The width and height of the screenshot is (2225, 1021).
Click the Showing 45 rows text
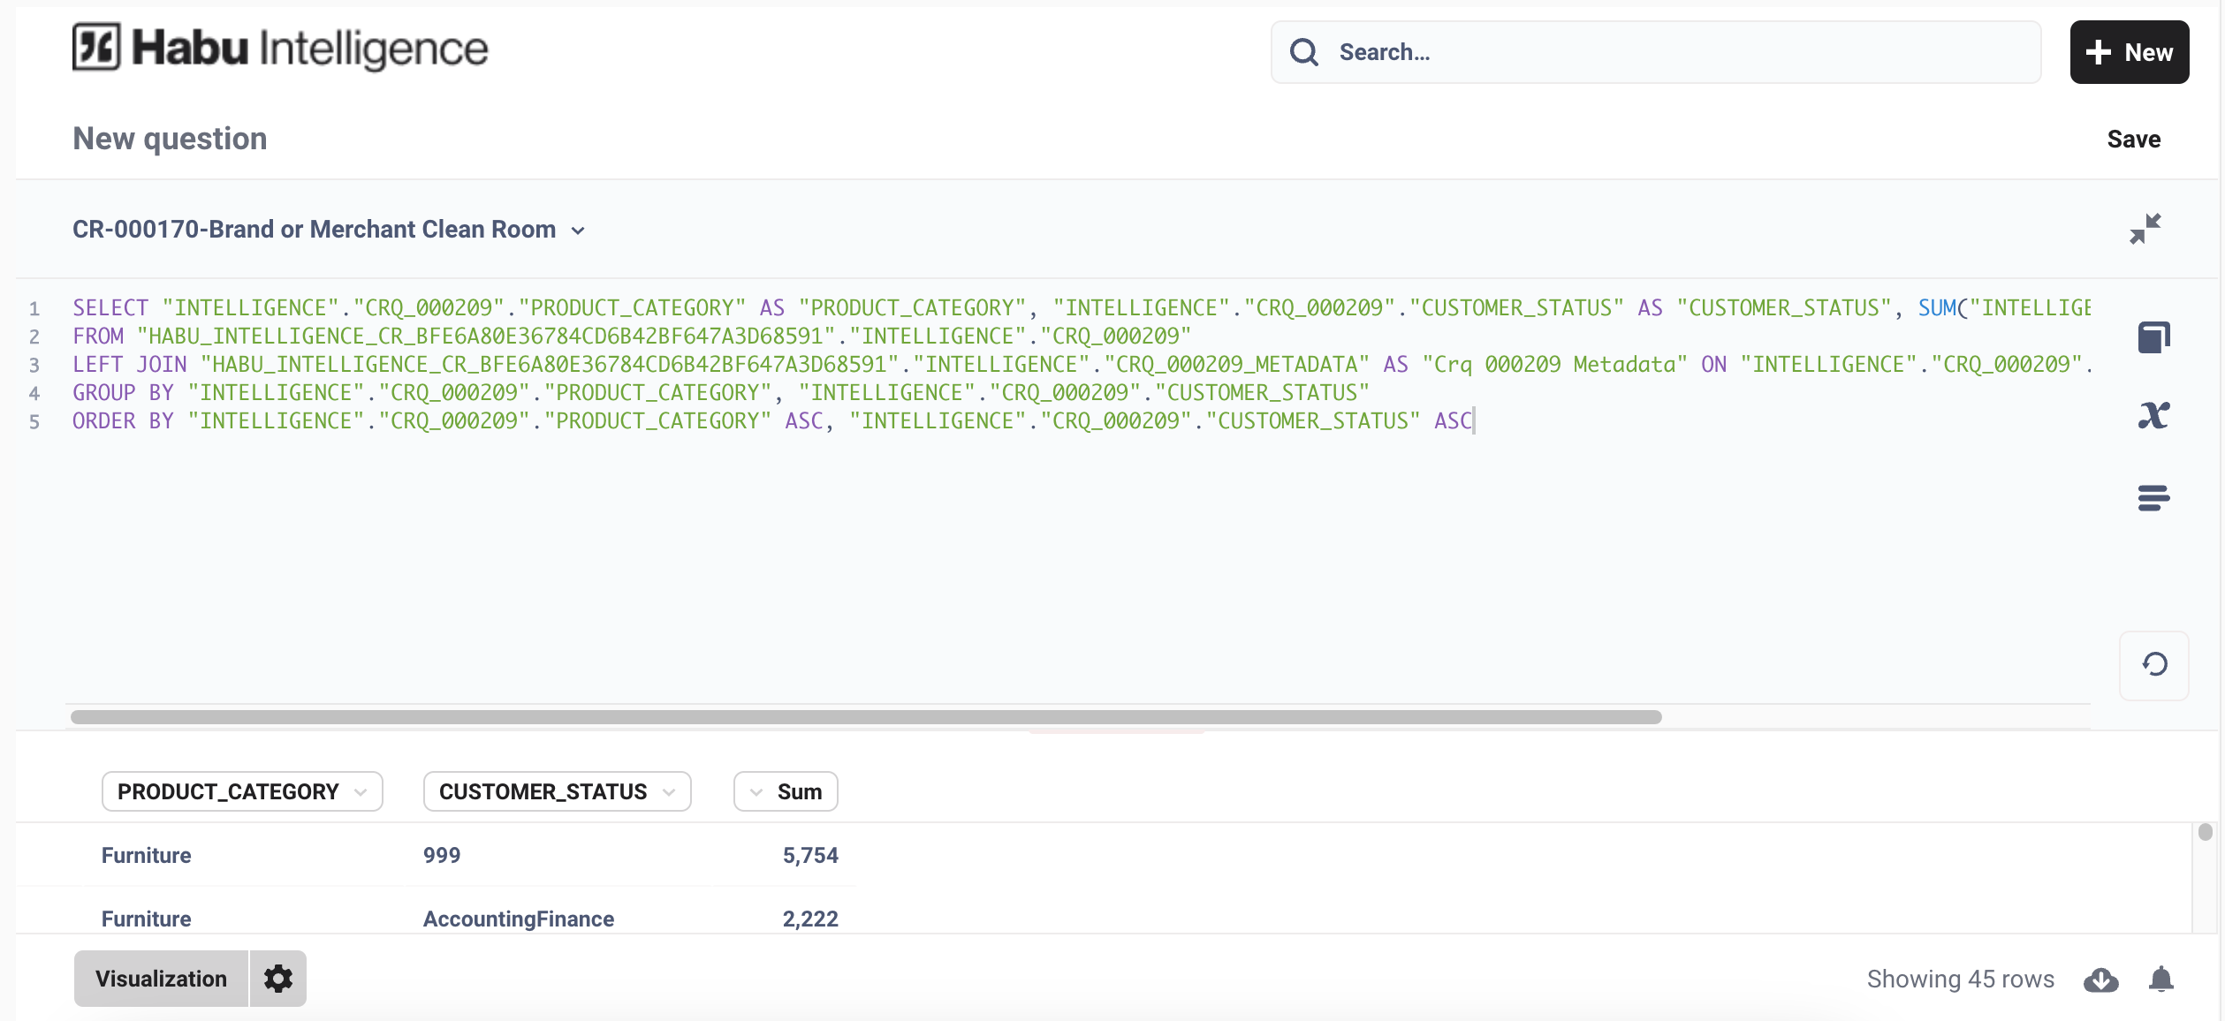click(x=1960, y=979)
